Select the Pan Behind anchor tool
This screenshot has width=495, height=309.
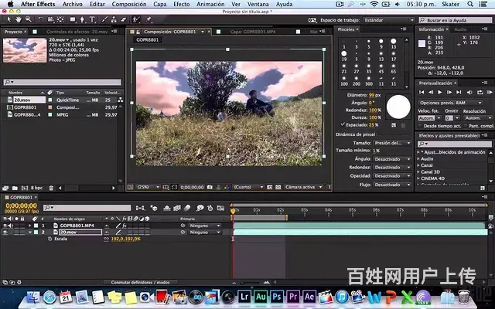60,19
